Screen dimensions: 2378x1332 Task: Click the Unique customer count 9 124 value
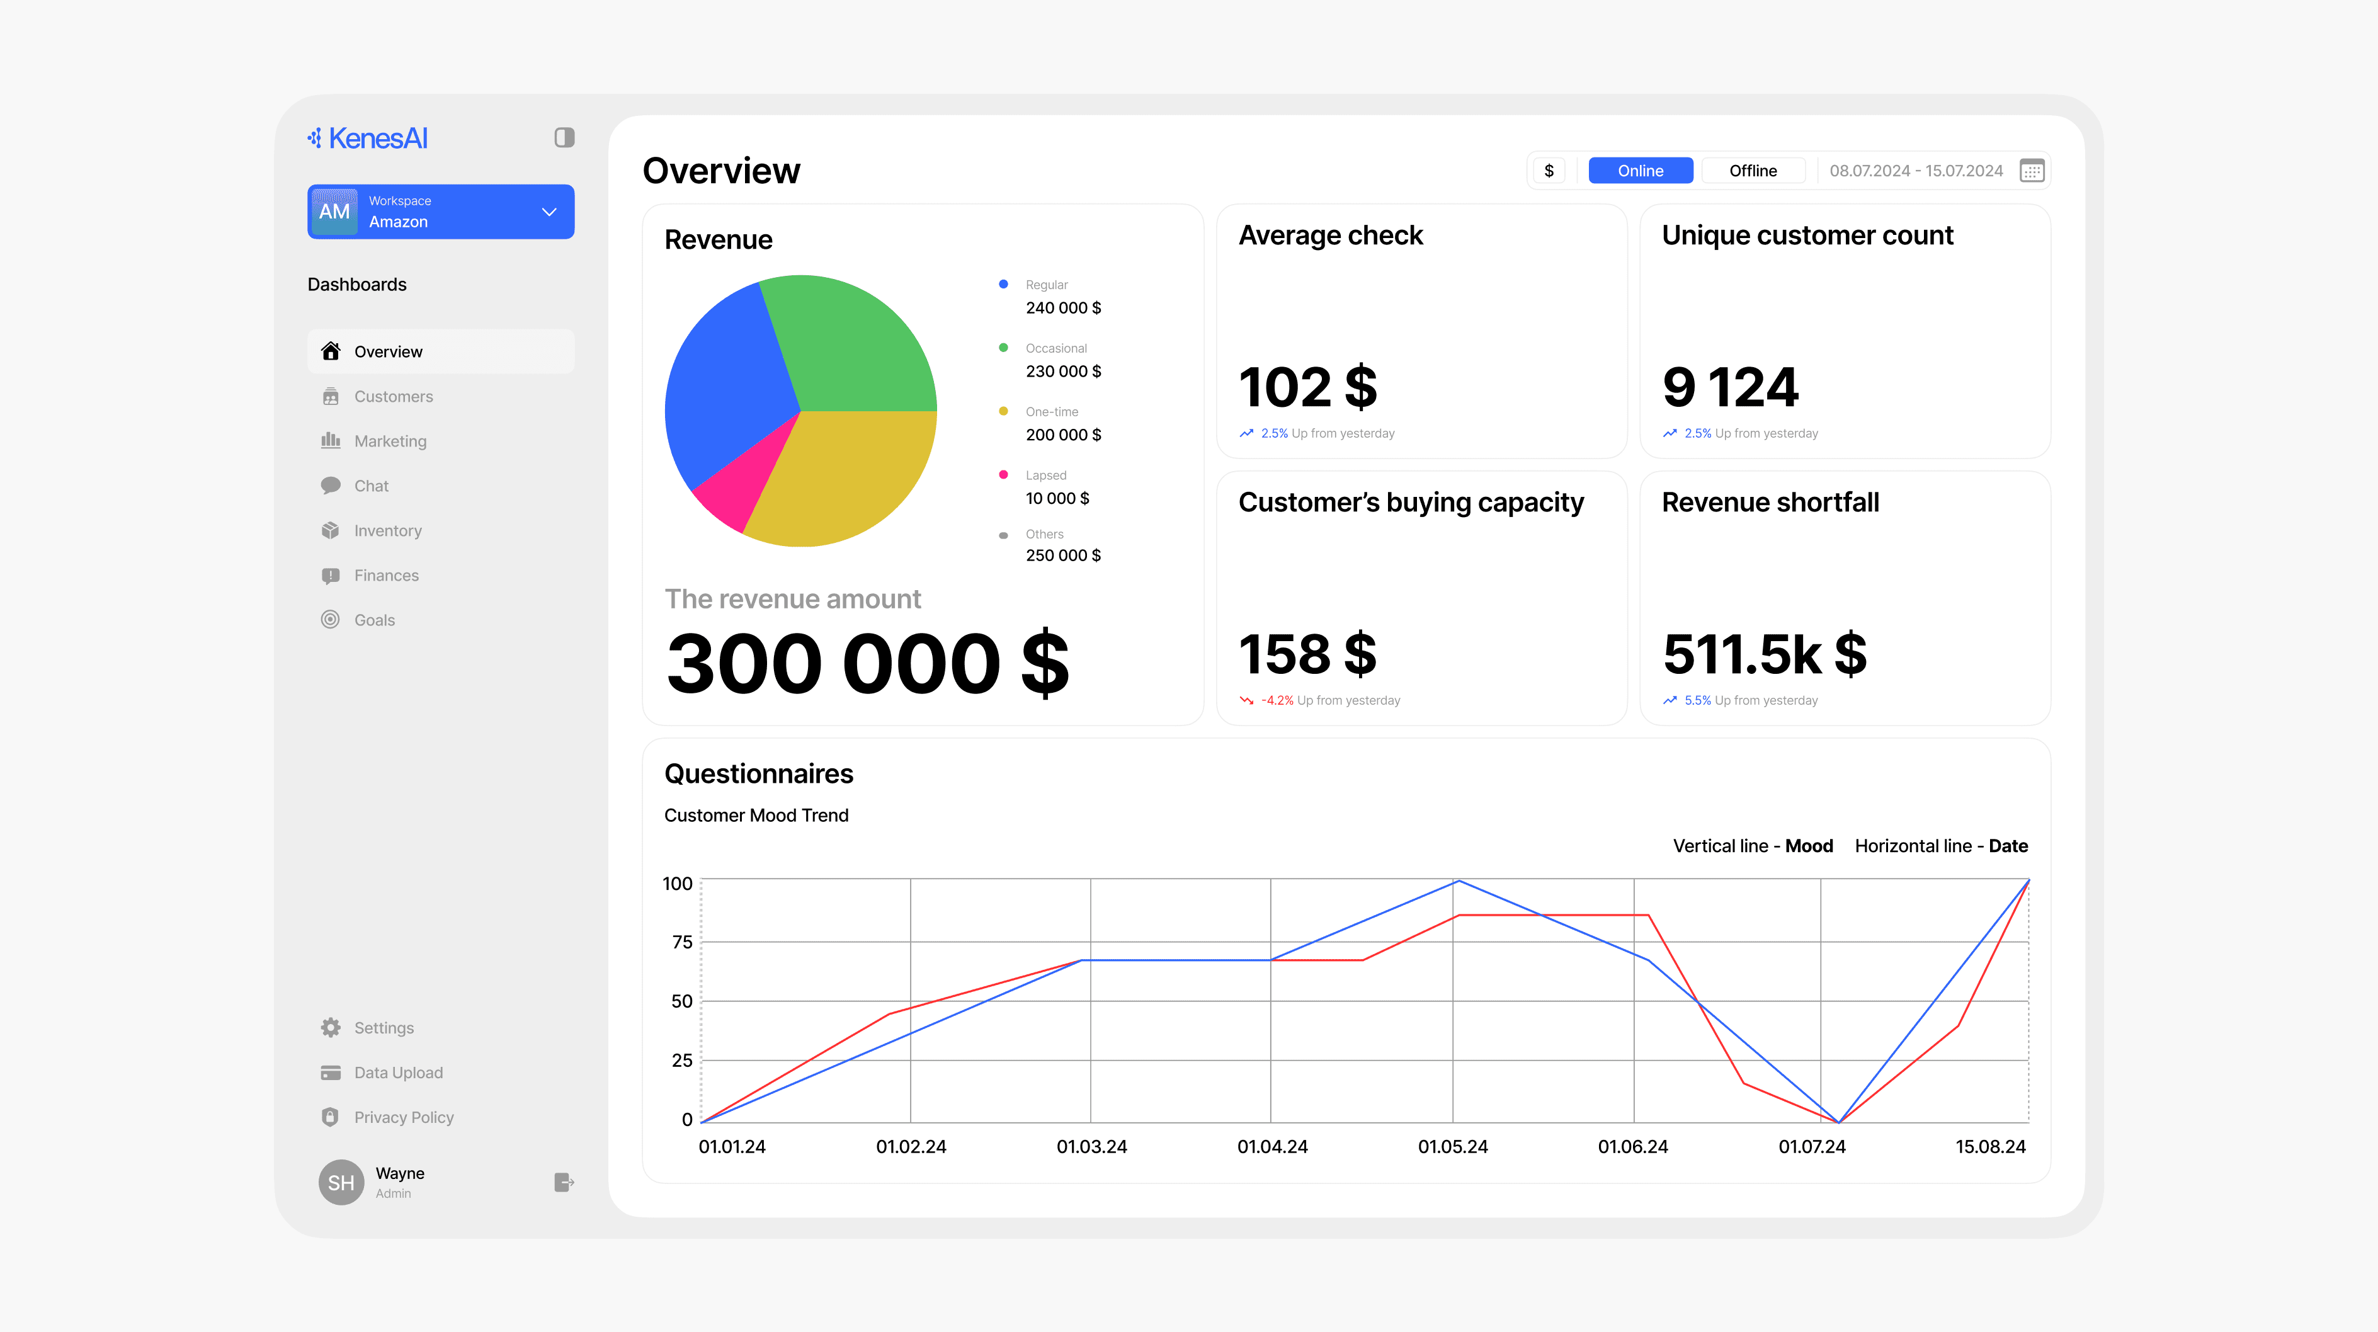click(x=1730, y=387)
